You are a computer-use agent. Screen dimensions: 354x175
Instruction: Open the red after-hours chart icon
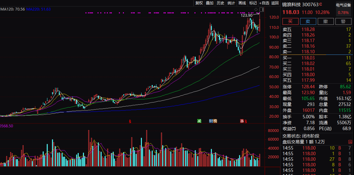tap(130, 121)
